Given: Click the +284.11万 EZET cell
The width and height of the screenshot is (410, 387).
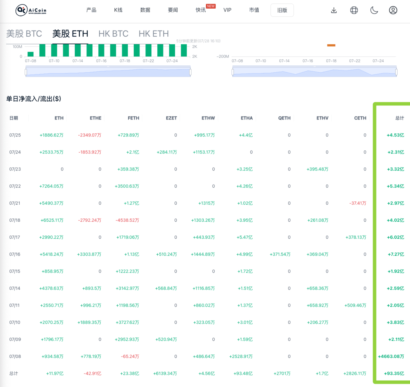Looking at the screenshot, I should pos(167,152).
